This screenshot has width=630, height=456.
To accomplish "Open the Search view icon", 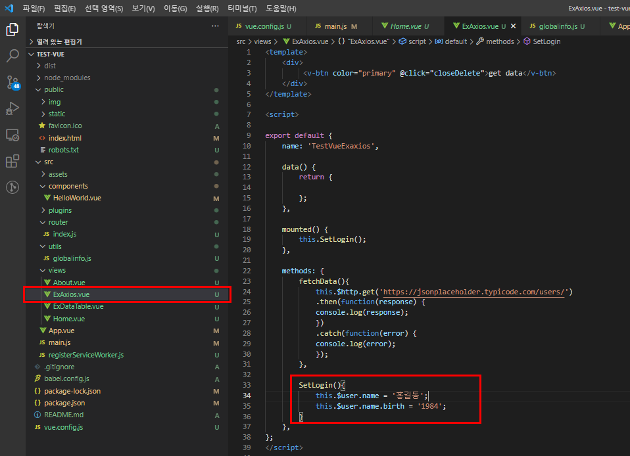I will click(12, 56).
